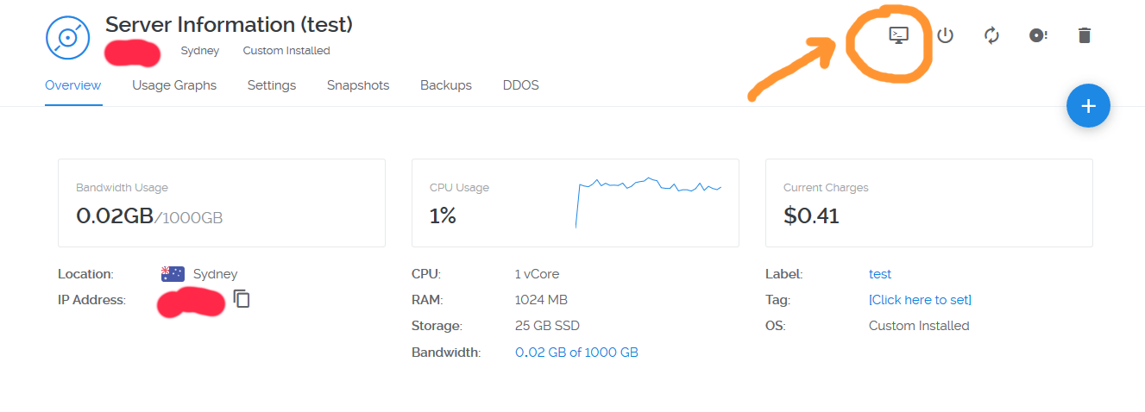This screenshot has width=1145, height=412.
Task: Switch to the DDOS tab
Action: 521,85
